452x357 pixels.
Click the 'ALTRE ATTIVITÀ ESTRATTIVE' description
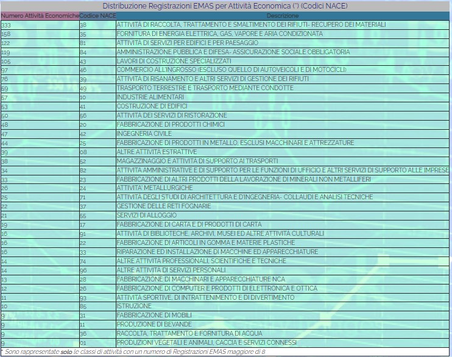[x=157, y=152]
